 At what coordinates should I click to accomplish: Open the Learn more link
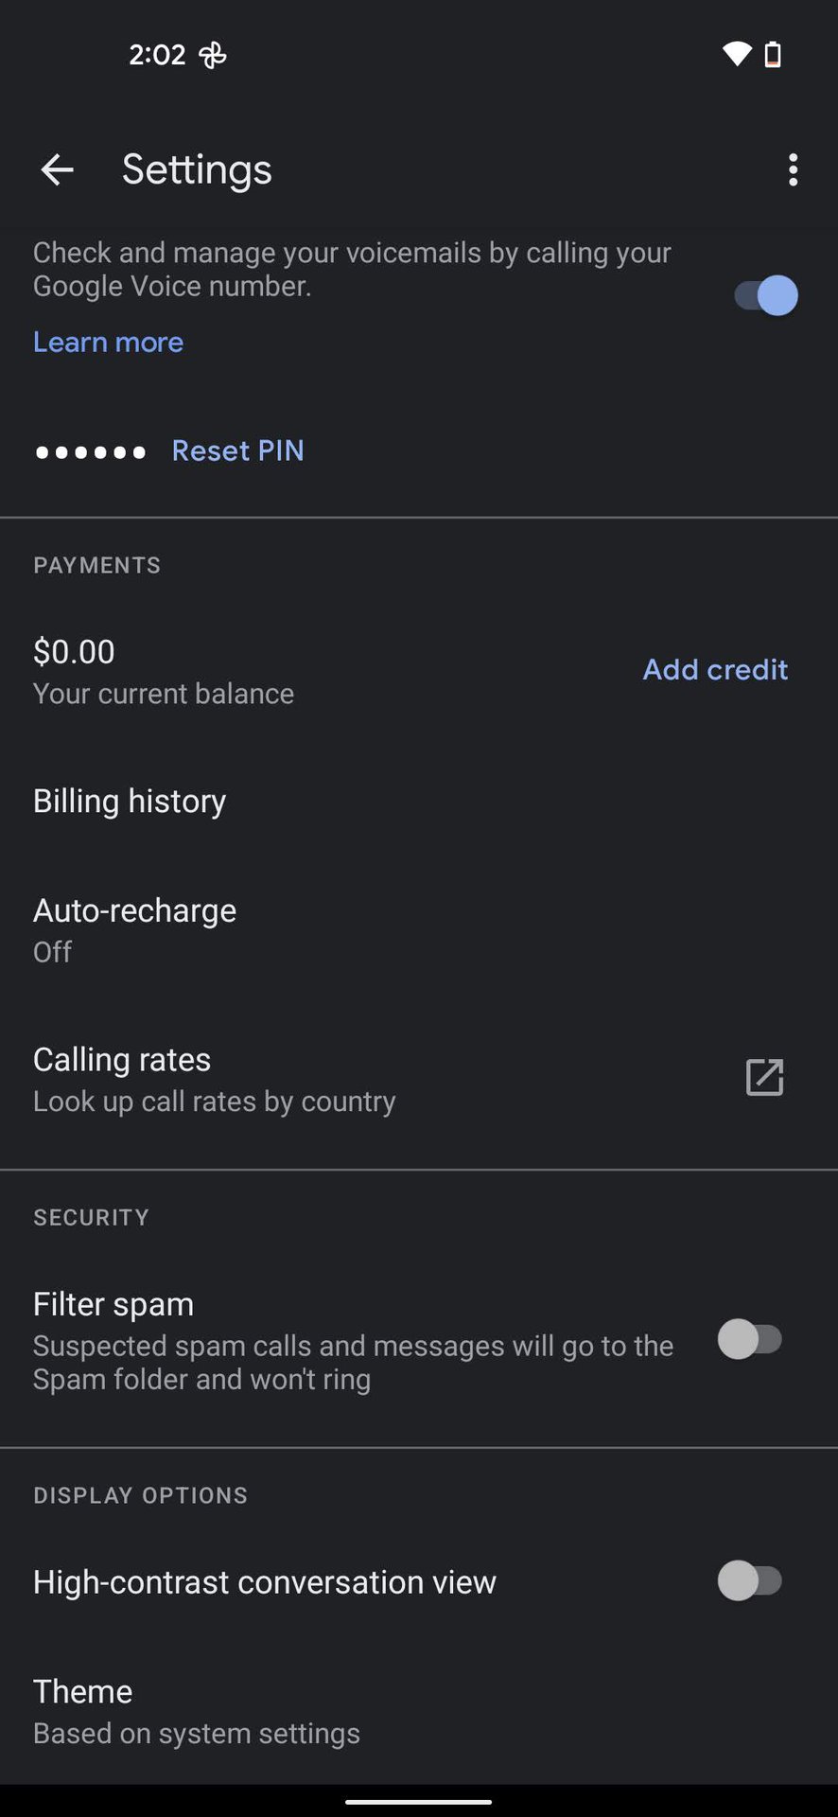tap(109, 343)
